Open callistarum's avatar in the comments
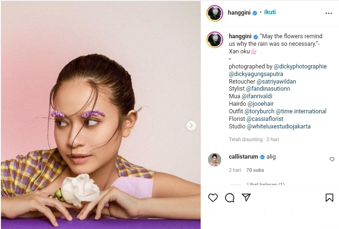Image resolution: width=339 pixels, height=229 pixels. pyautogui.click(x=215, y=160)
